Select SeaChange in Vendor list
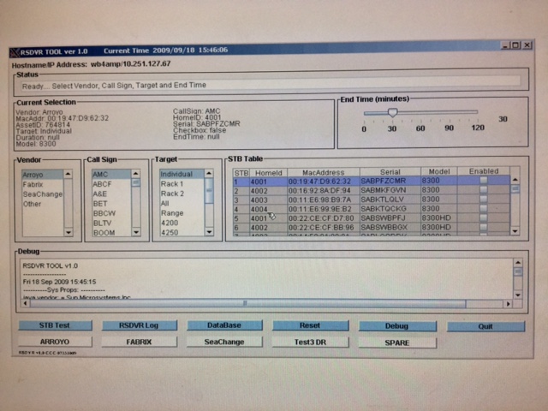Viewport: 548px width, 411px height. click(x=43, y=194)
